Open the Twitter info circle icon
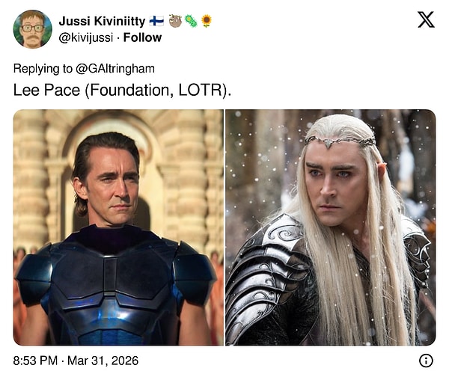The image size is (449, 383). click(426, 361)
